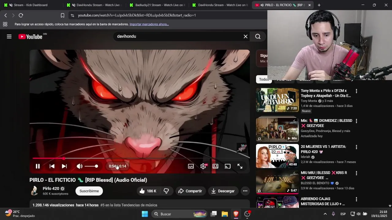This screenshot has height=220, width=392.
Task: Open options for Tony Monta video
Action: [x=356, y=91]
